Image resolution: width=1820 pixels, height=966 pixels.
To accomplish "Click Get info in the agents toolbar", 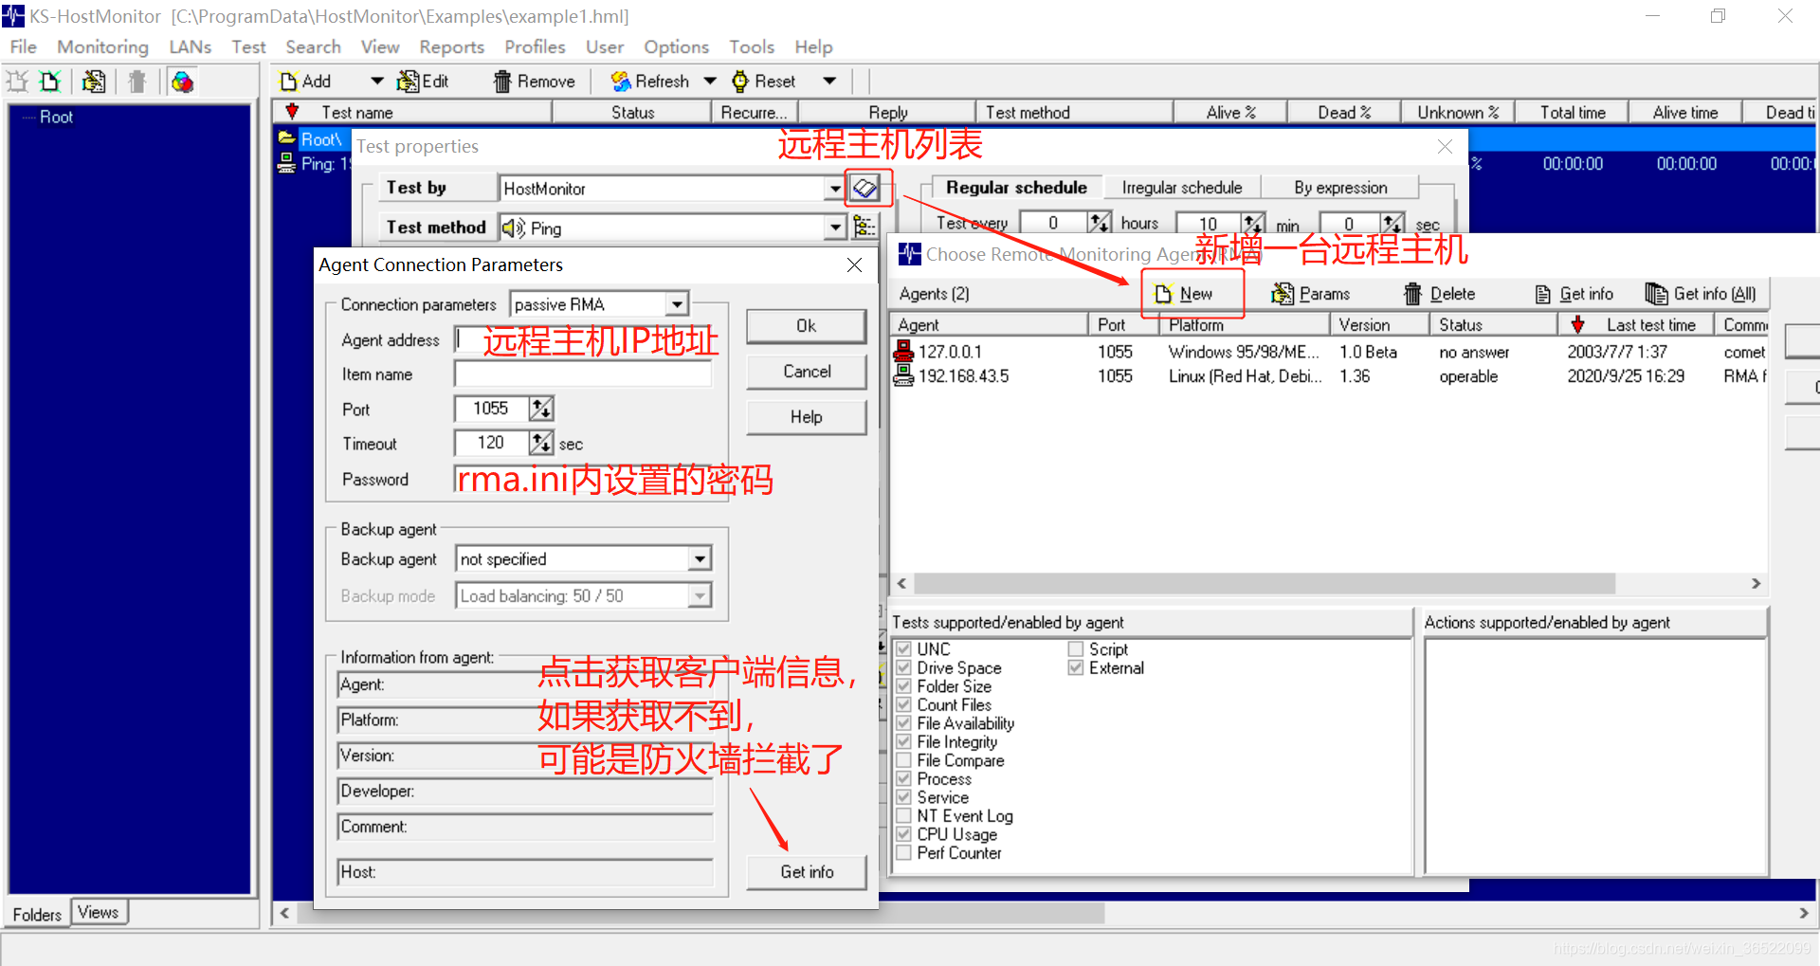I will 1574,294.
